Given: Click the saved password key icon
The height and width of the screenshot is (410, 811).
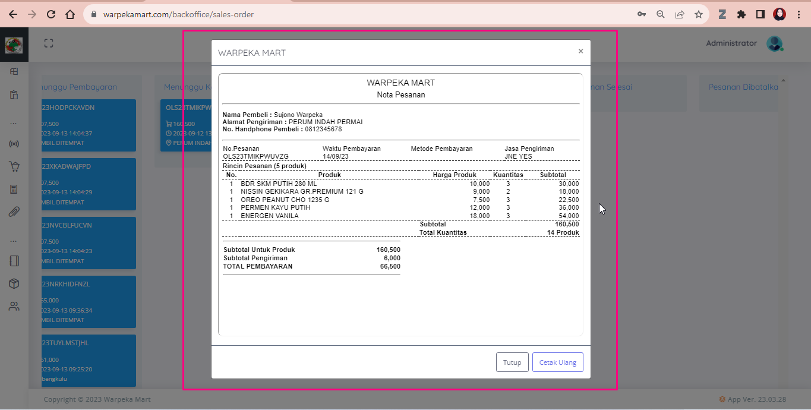Looking at the screenshot, I should pyautogui.click(x=642, y=14).
